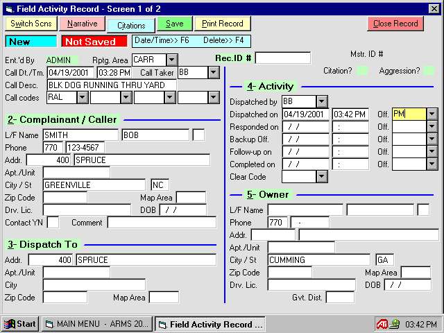Screen dimensions: 444x333
Task: Open the Follow-up on Off. dropdown
Action: tap(432, 151)
